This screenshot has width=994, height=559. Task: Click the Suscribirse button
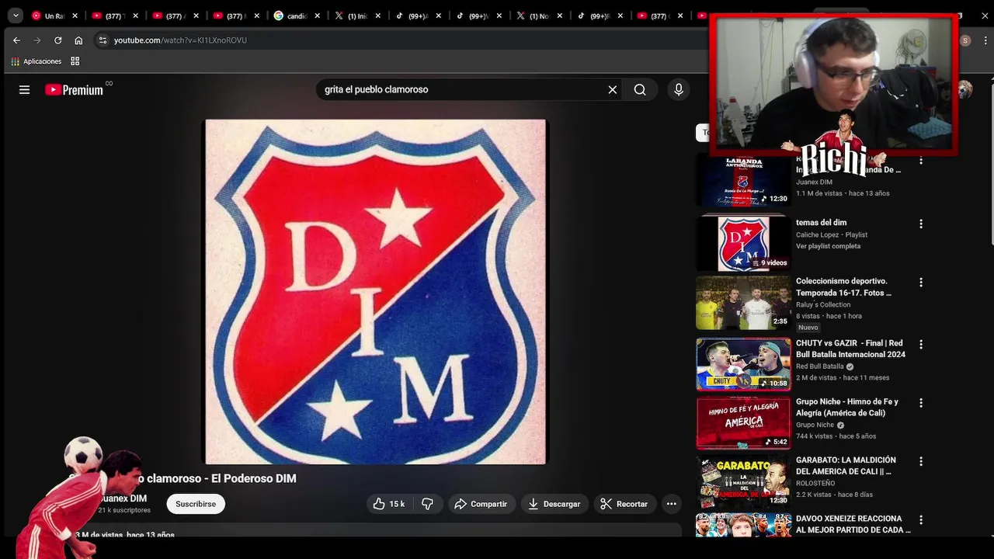(x=196, y=504)
